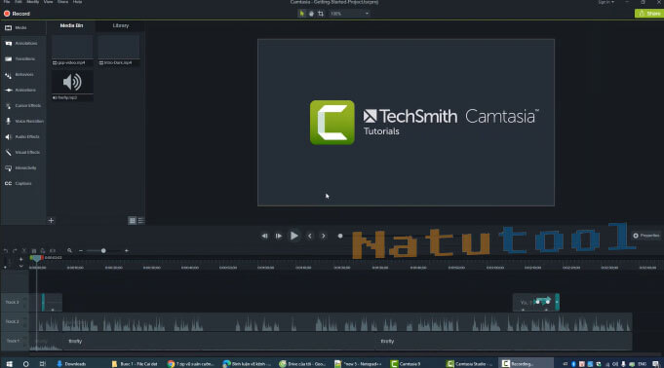Open the Audio Effects panel

[22, 136]
